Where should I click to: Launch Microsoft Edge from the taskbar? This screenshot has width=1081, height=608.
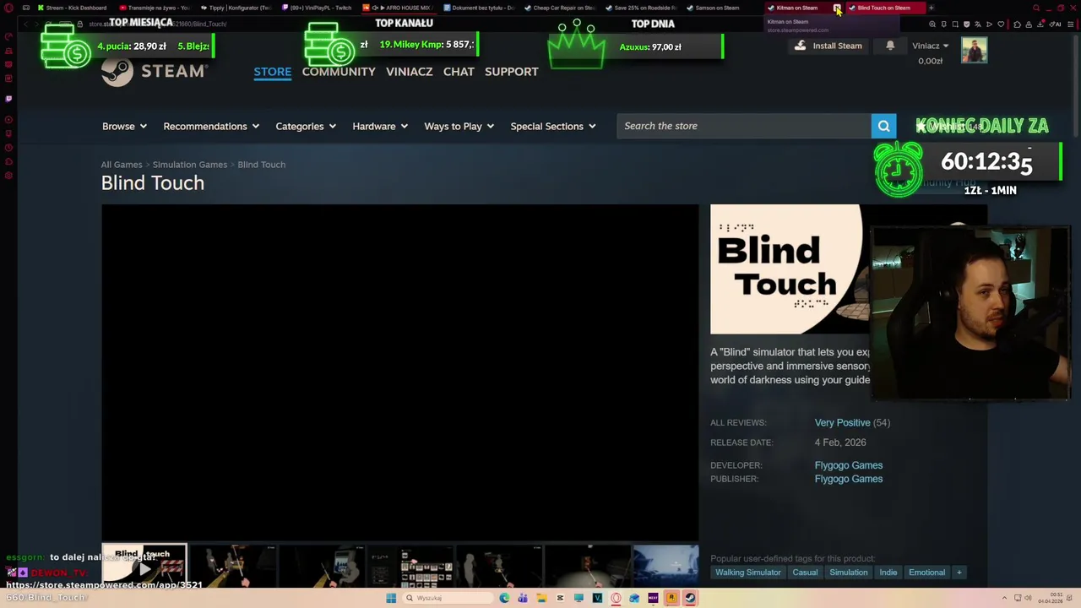coord(504,598)
